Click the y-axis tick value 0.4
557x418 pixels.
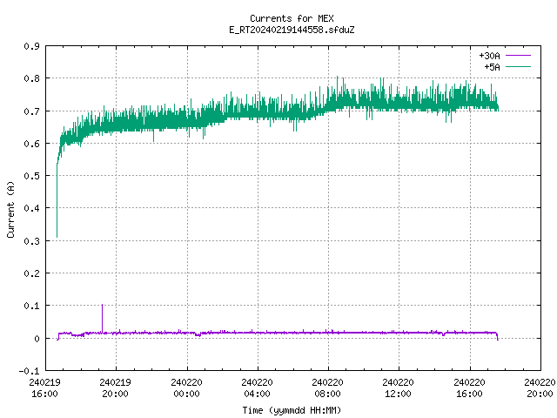(31, 208)
